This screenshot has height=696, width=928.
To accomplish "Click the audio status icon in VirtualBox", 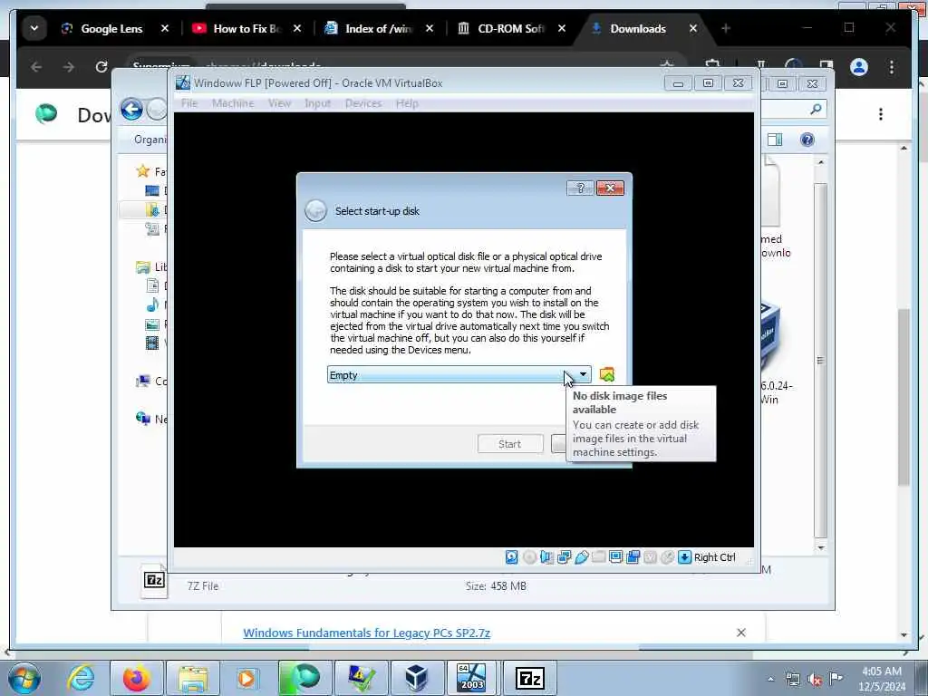I will pyautogui.click(x=546, y=557).
